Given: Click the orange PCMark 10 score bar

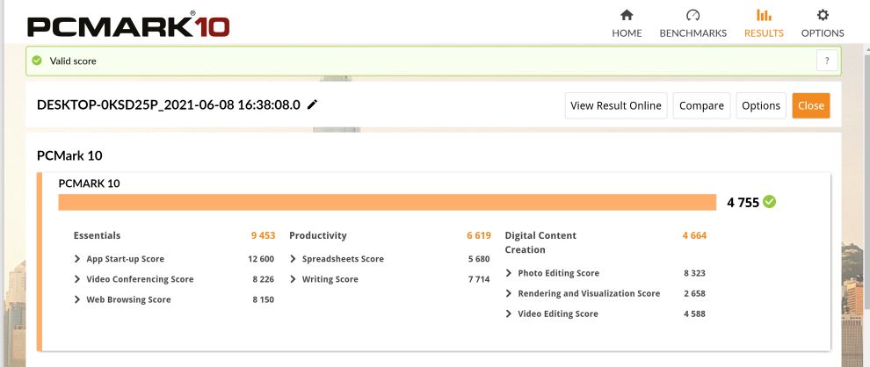Looking at the screenshot, I should tap(388, 202).
